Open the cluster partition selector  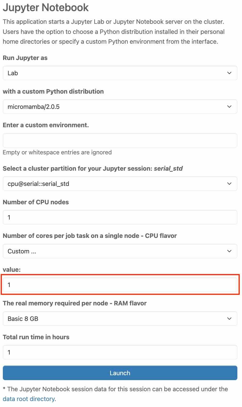(x=116, y=184)
